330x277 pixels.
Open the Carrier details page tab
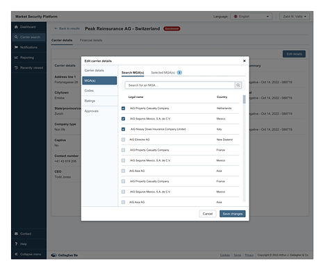tap(62, 40)
